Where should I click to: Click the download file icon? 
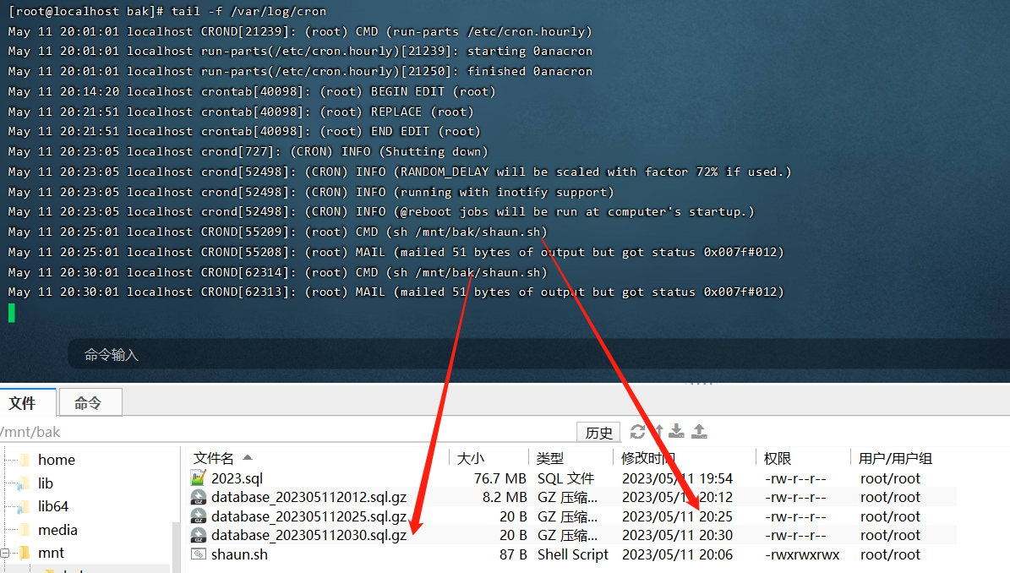click(x=678, y=432)
